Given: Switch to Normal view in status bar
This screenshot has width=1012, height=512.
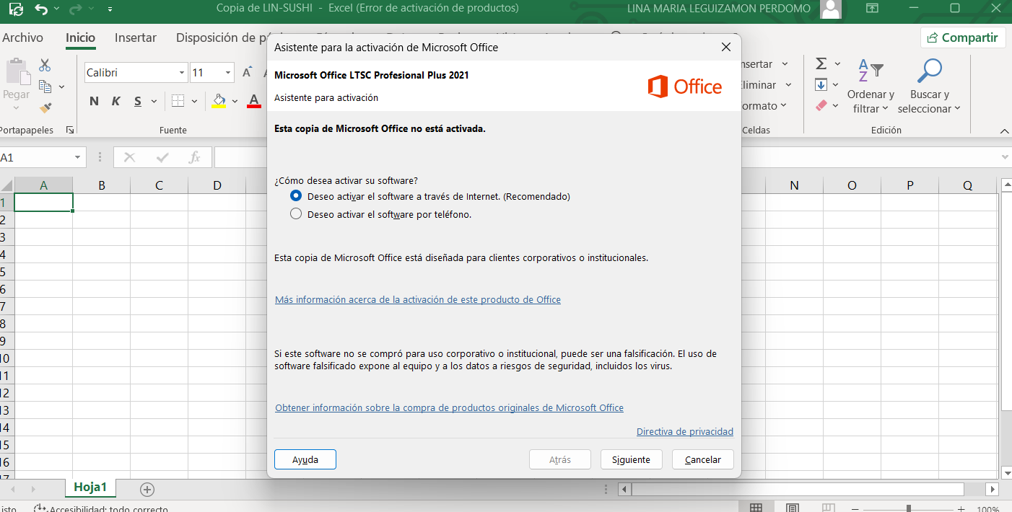Looking at the screenshot, I should point(756,508).
